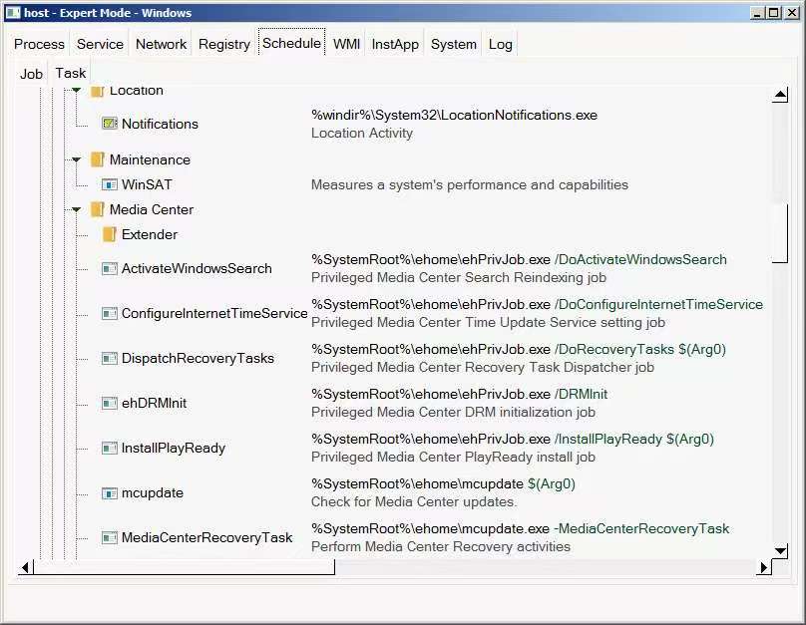Click the Extender folder icon

click(x=110, y=234)
